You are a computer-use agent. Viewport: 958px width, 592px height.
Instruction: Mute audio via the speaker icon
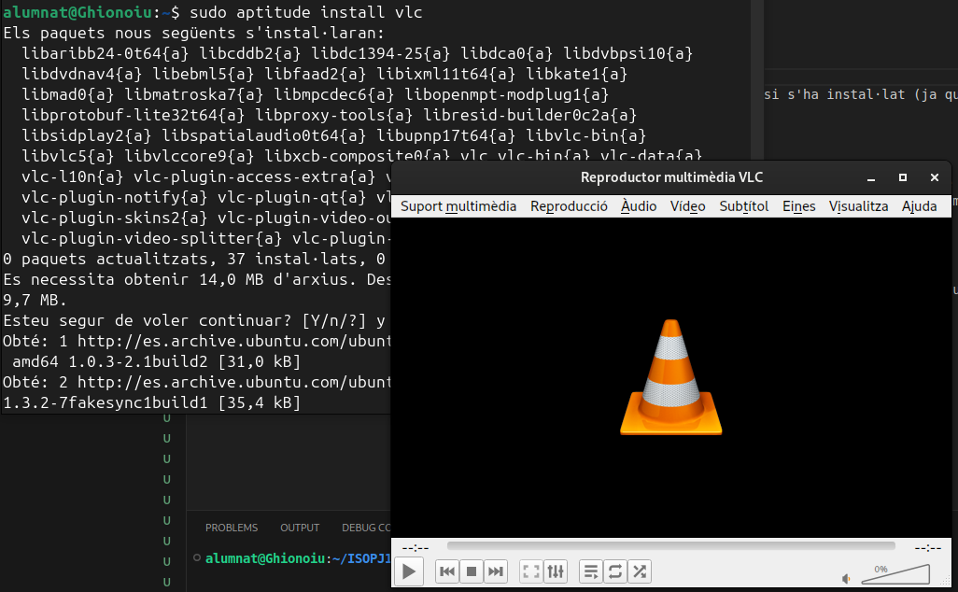846,579
